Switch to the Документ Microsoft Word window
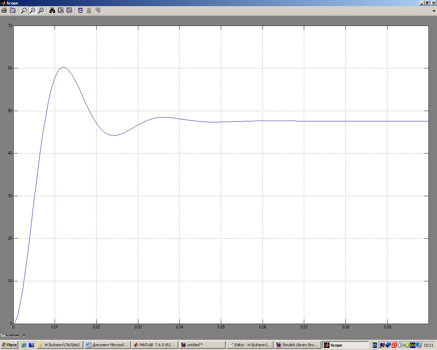 [107, 345]
